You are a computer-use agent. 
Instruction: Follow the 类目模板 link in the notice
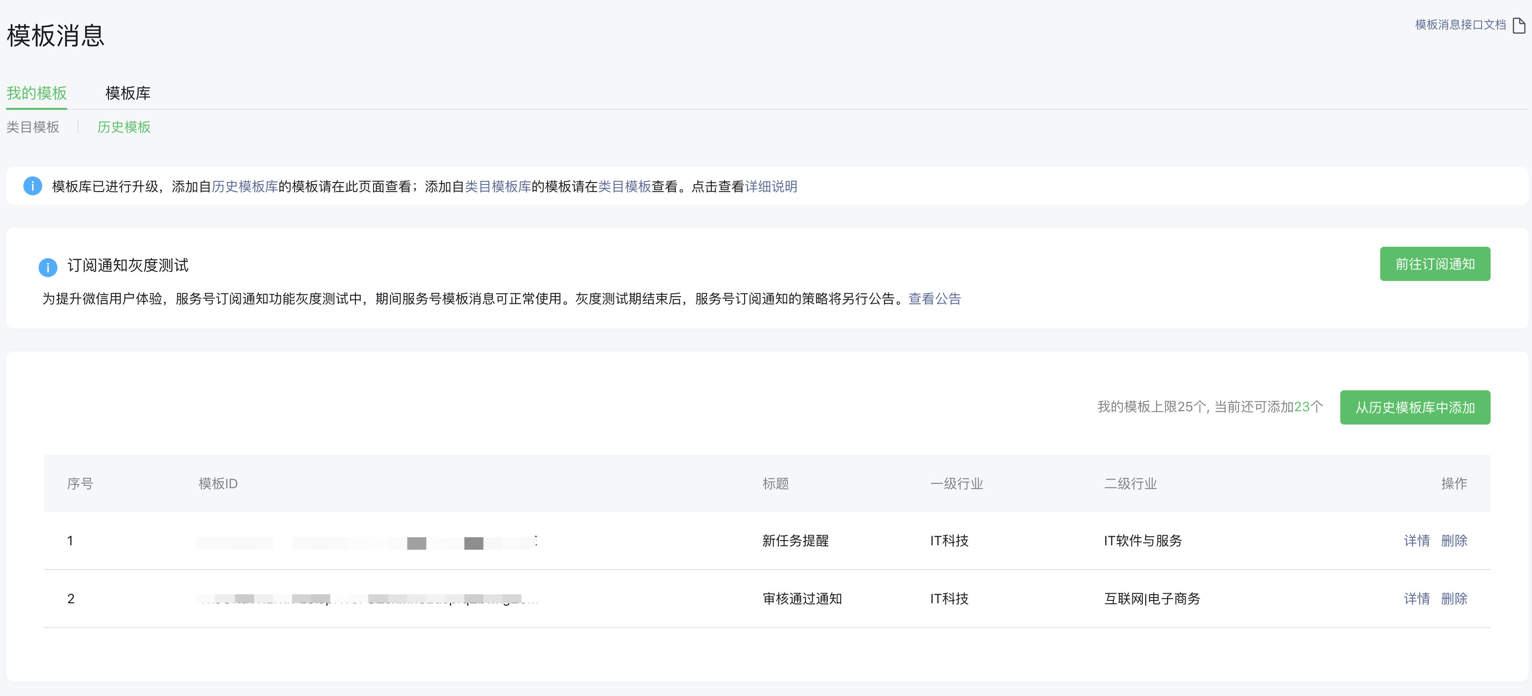624,187
